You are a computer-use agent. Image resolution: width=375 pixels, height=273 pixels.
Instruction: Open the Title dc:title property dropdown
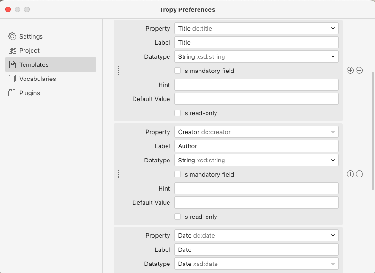tap(256, 28)
